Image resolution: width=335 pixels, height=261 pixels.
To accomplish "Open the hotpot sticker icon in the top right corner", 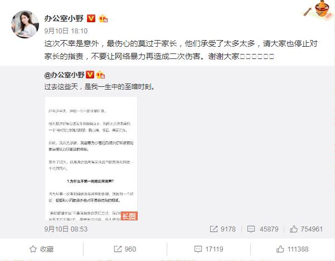I will coord(319,10).
